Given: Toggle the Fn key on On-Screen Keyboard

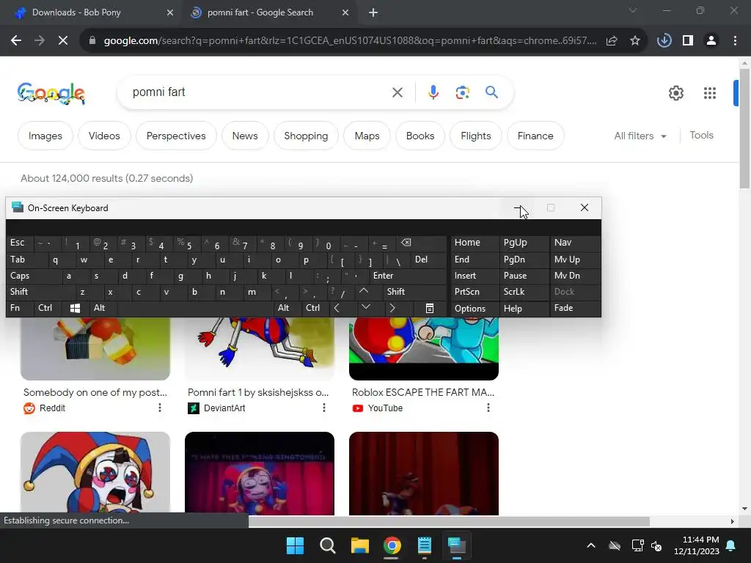Looking at the screenshot, I should click(x=19, y=308).
